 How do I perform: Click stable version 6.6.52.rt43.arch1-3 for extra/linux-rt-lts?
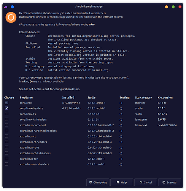pyautogui.click(x=100, y=147)
